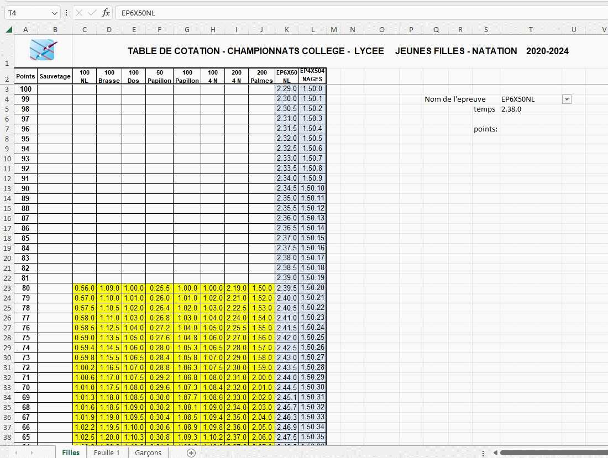Select yellow cell with value 1.02.5

[85, 437]
